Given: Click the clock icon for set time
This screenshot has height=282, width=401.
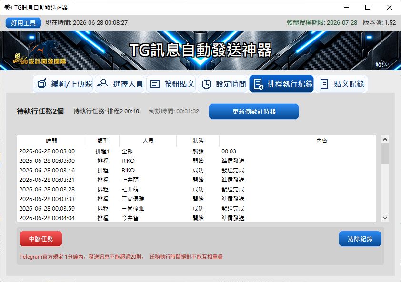Looking at the screenshot, I should tap(206, 84).
